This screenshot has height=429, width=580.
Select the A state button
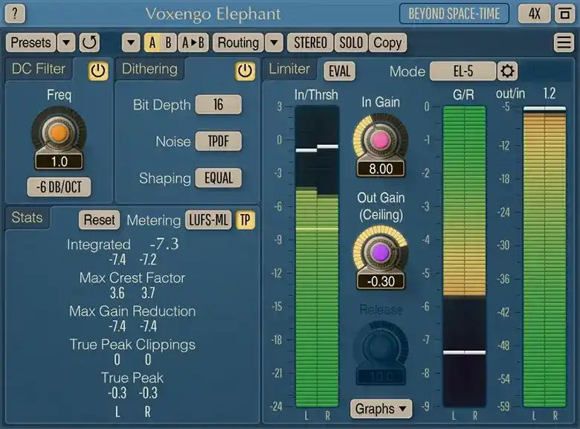tap(152, 42)
